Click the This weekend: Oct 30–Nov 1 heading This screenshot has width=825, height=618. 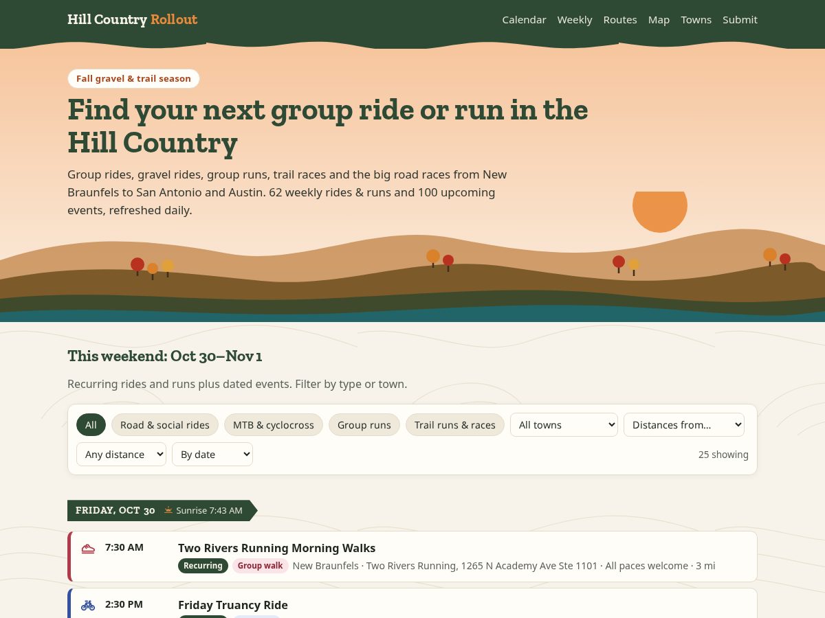coord(165,356)
